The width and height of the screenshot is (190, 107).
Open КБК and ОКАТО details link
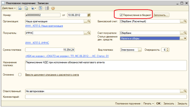pyautogui.click(x=67, y=56)
